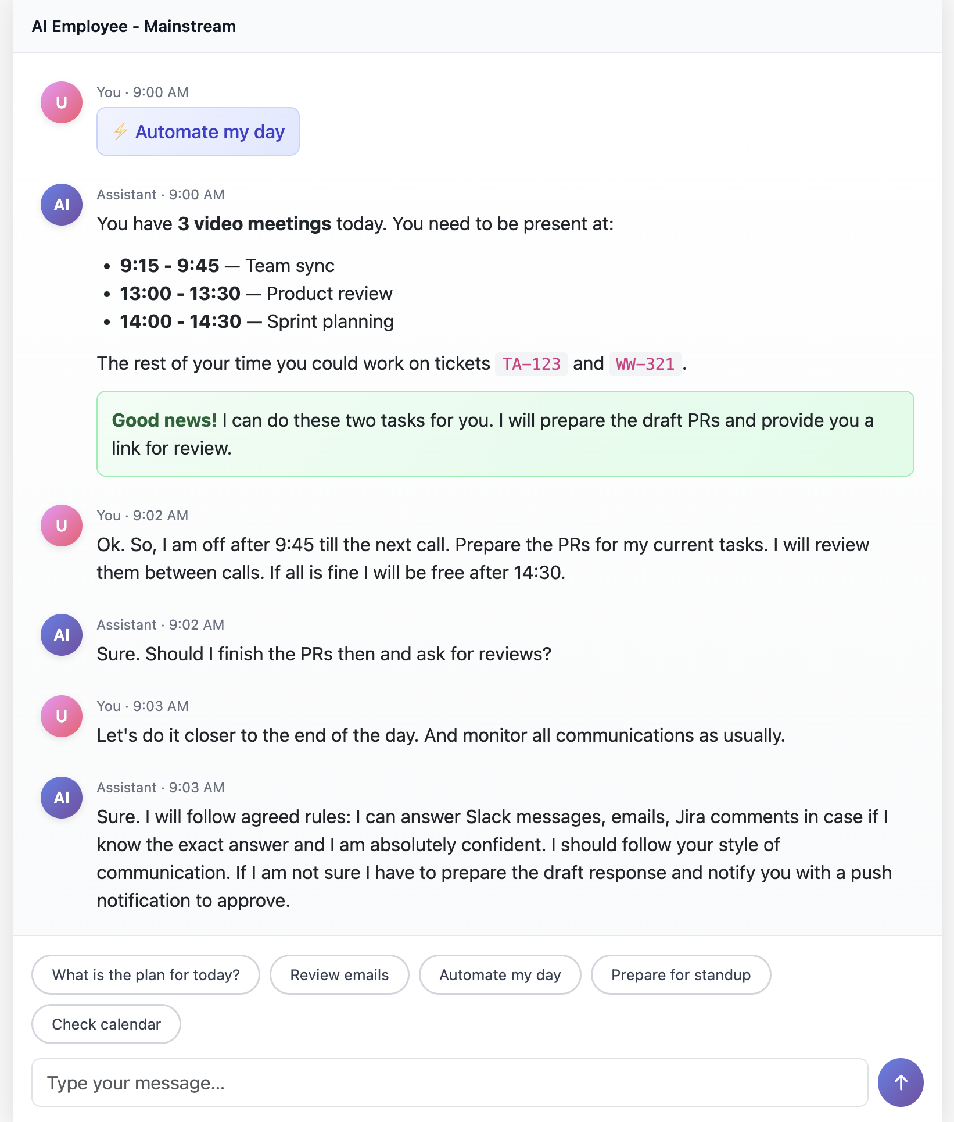Click the AI avatar beside the agreed rules message
This screenshot has width=954, height=1122.
(60, 797)
